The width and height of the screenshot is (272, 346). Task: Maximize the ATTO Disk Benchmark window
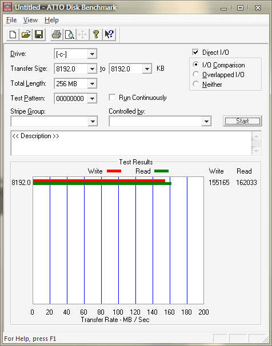(x=240, y=8)
